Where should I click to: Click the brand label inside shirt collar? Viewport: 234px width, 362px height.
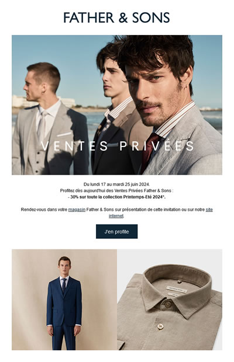click(176, 289)
